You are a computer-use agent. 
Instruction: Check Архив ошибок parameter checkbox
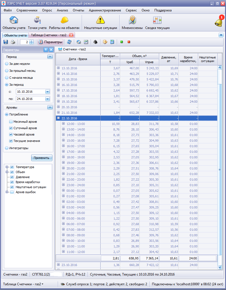pos(12,192)
